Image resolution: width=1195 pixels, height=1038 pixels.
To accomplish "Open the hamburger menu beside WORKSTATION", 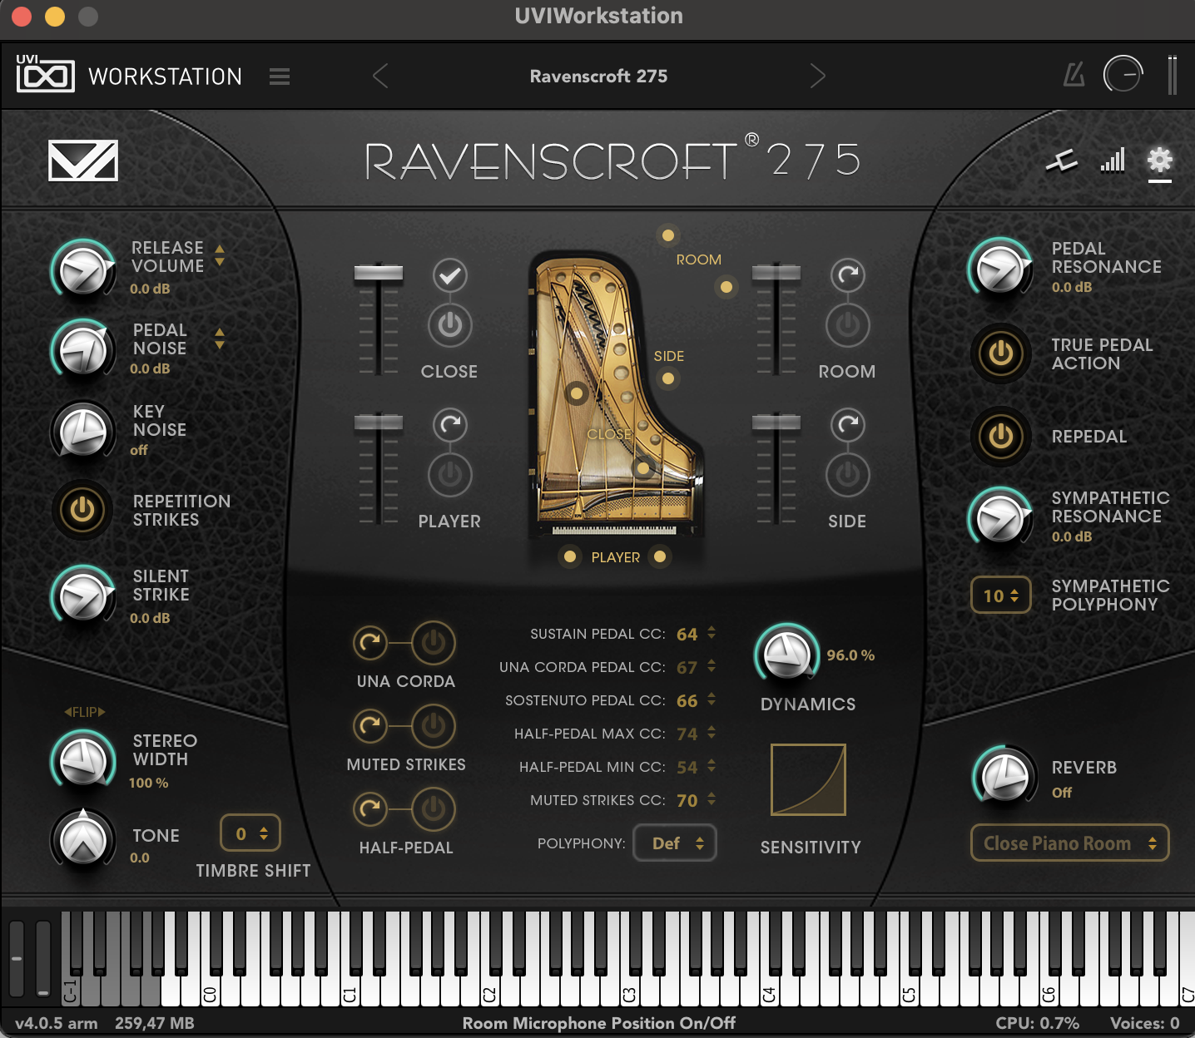I will coord(280,77).
